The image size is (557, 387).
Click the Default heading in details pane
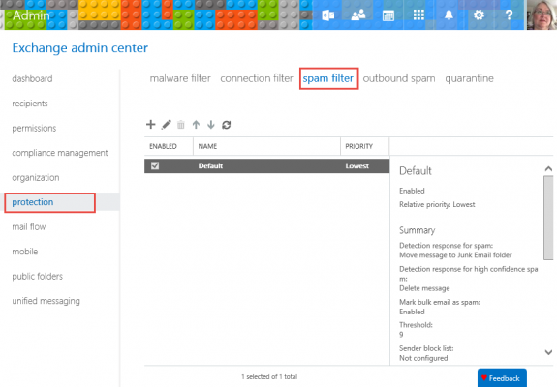click(416, 171)
